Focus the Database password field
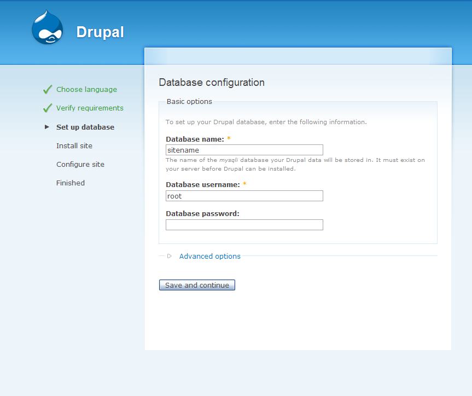 tap(244, 225)
